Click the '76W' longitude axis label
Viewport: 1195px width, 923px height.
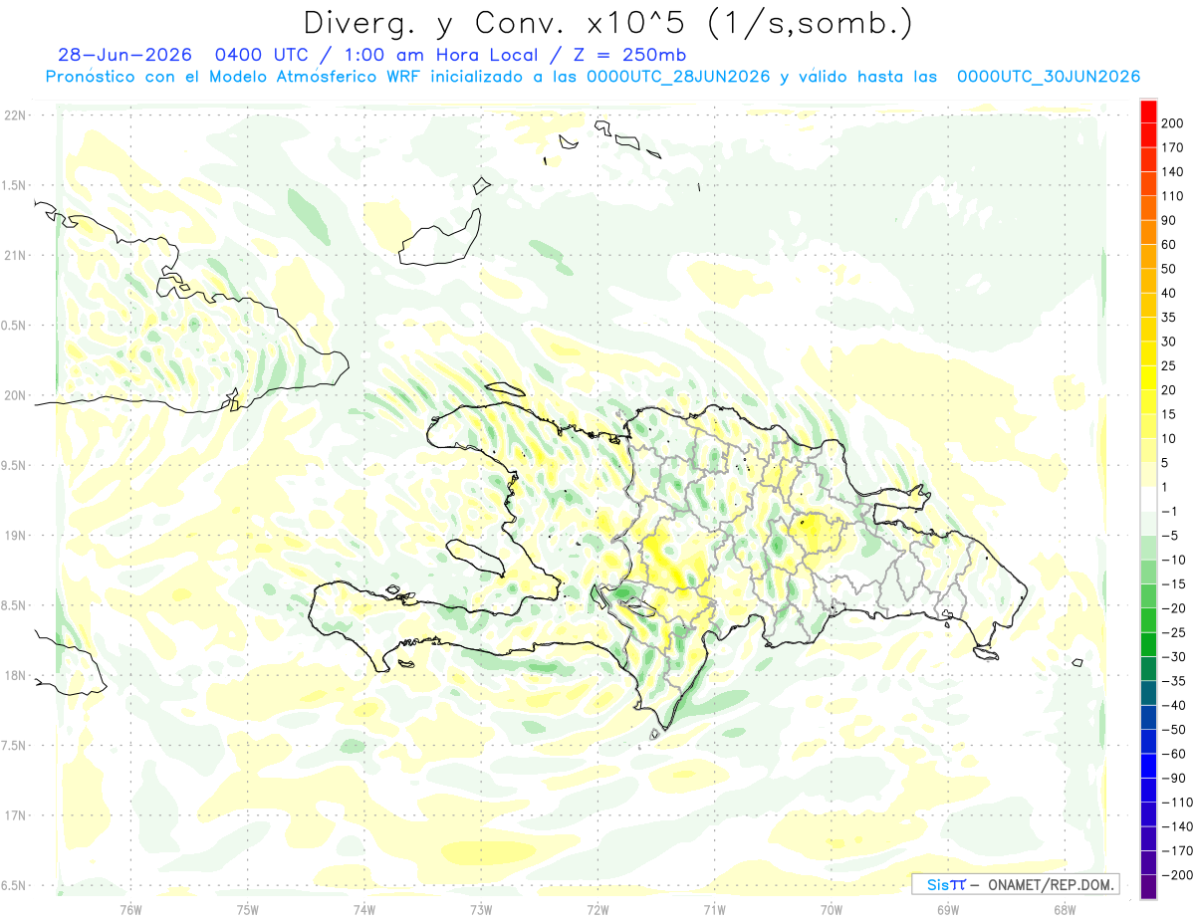pos(130,908)
